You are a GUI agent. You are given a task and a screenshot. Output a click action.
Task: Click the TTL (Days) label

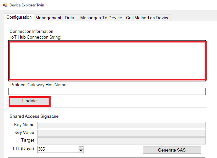[23, 149]
